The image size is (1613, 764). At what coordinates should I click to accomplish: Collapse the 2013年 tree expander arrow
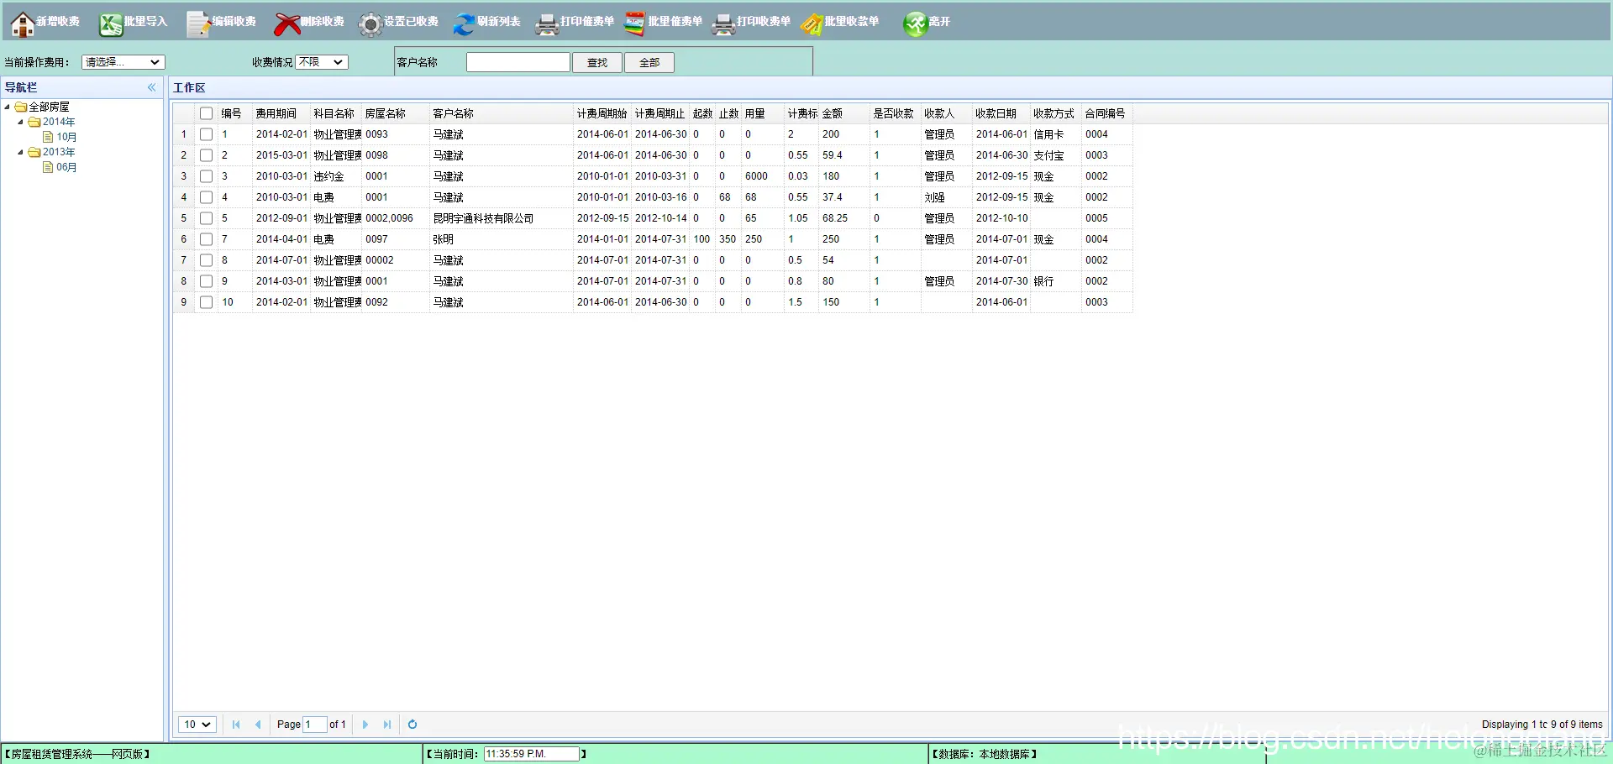point(21,153)
